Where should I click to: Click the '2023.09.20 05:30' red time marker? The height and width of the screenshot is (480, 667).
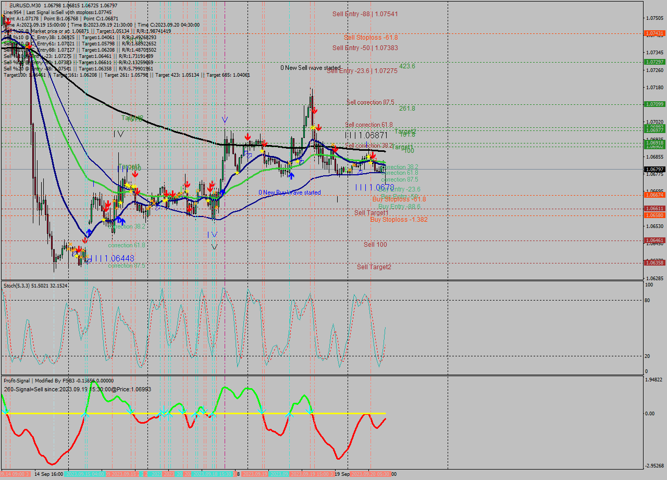pos(370,474)
